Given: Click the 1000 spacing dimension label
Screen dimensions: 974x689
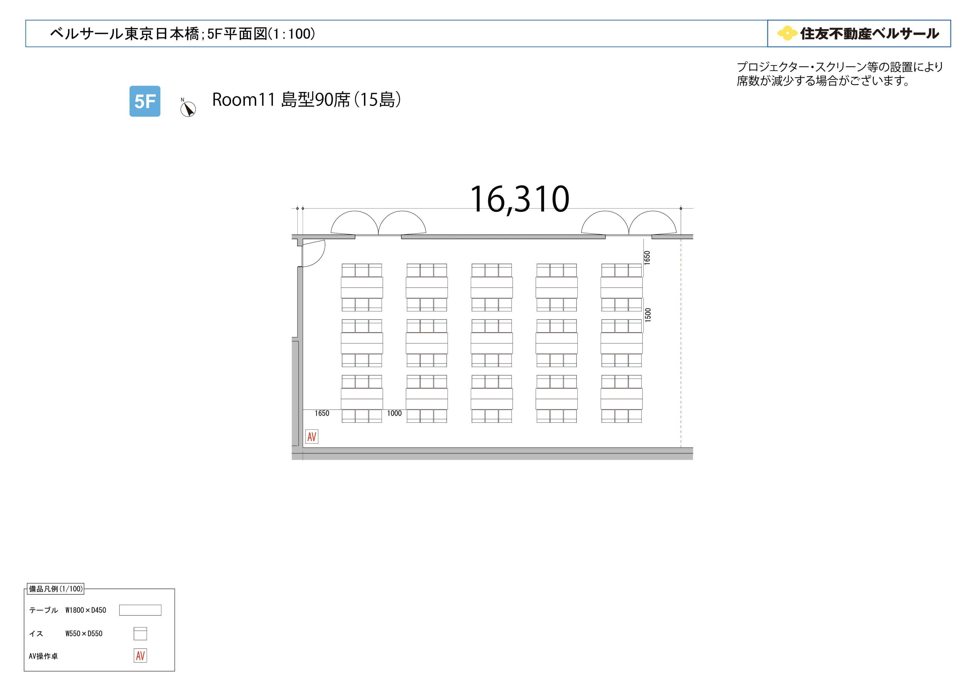Looking at the screenshot, I should [395, 413].
